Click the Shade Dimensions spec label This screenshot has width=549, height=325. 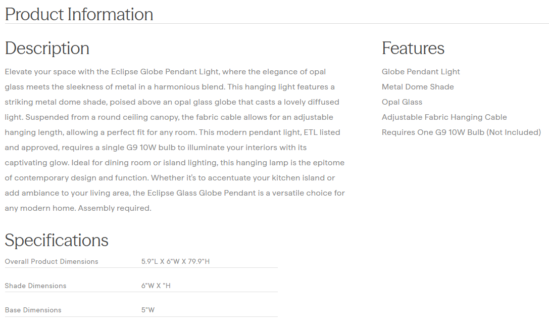click(35, 286)
